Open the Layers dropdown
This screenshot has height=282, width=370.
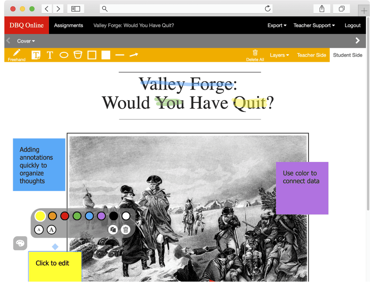279,55
